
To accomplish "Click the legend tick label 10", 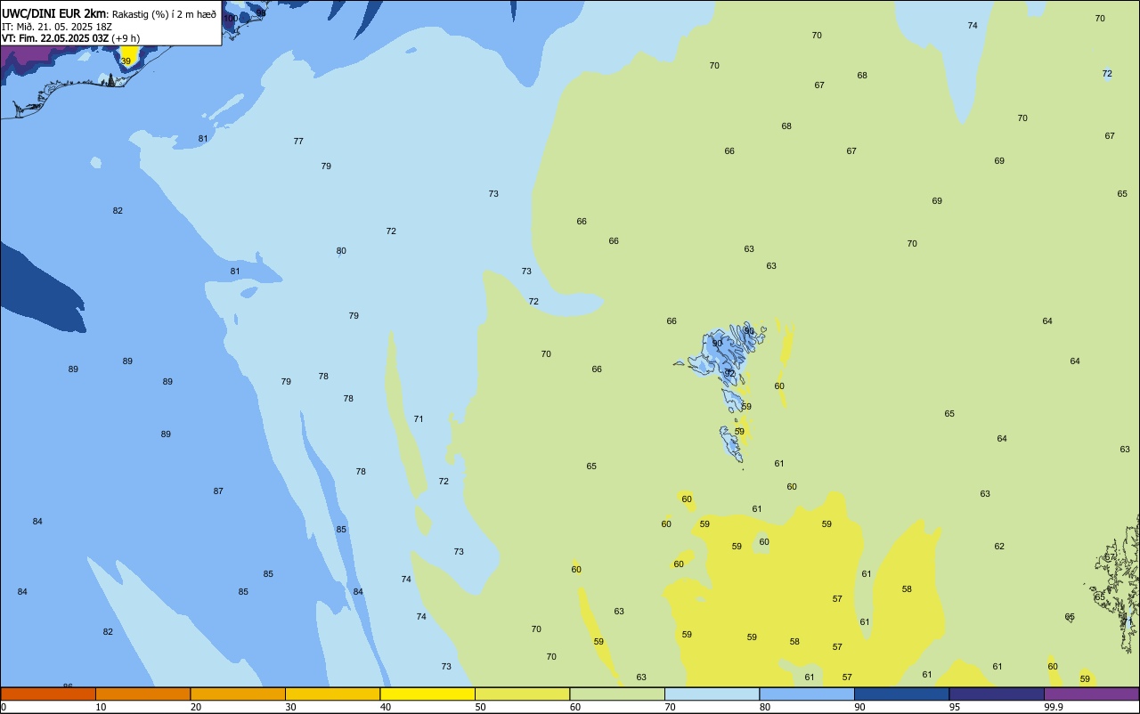I will click(101, 707).
